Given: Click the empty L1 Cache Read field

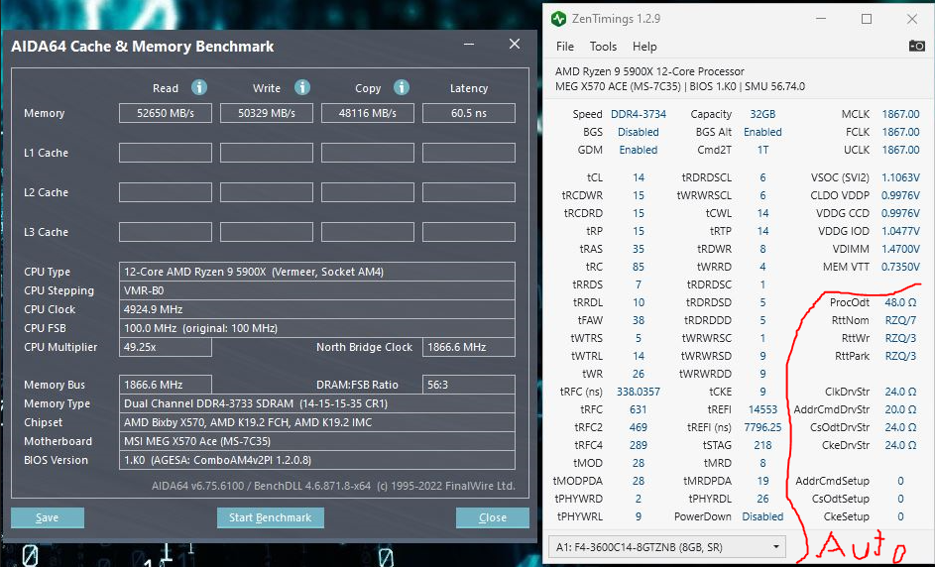Looking at the screenshot, I should click(166, 153).
